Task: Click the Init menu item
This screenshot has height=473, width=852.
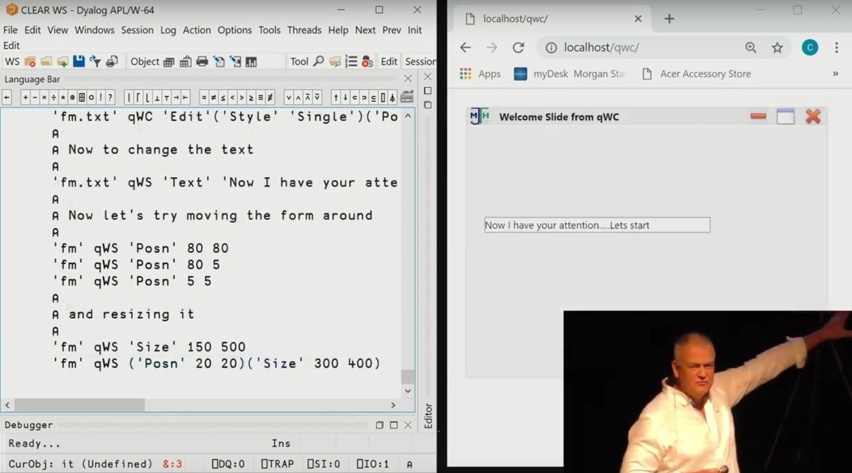Action: coord(415,30)
